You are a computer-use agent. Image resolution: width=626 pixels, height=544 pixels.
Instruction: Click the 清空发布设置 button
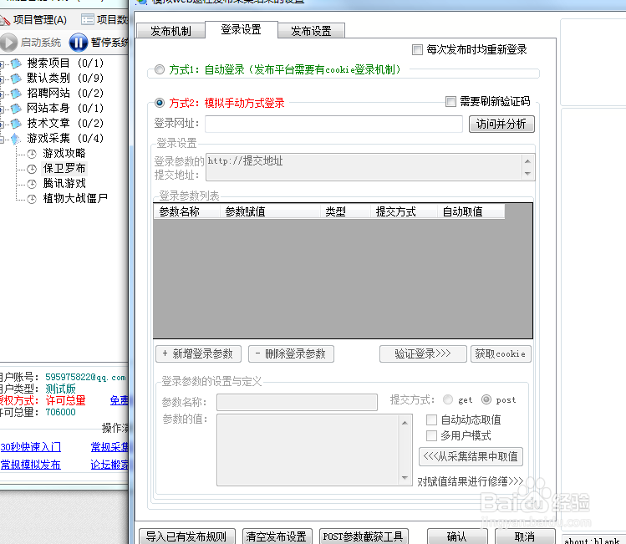[277, 536]
